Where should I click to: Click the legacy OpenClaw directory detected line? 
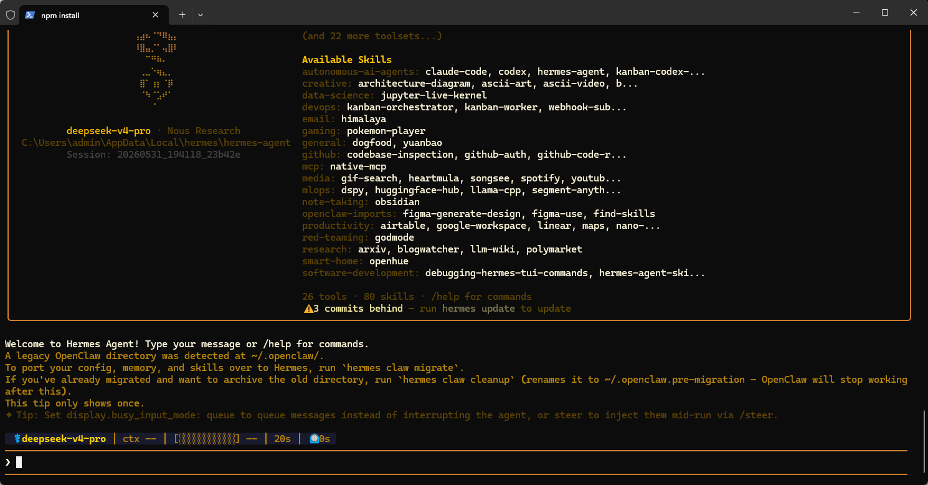(164, 356)
